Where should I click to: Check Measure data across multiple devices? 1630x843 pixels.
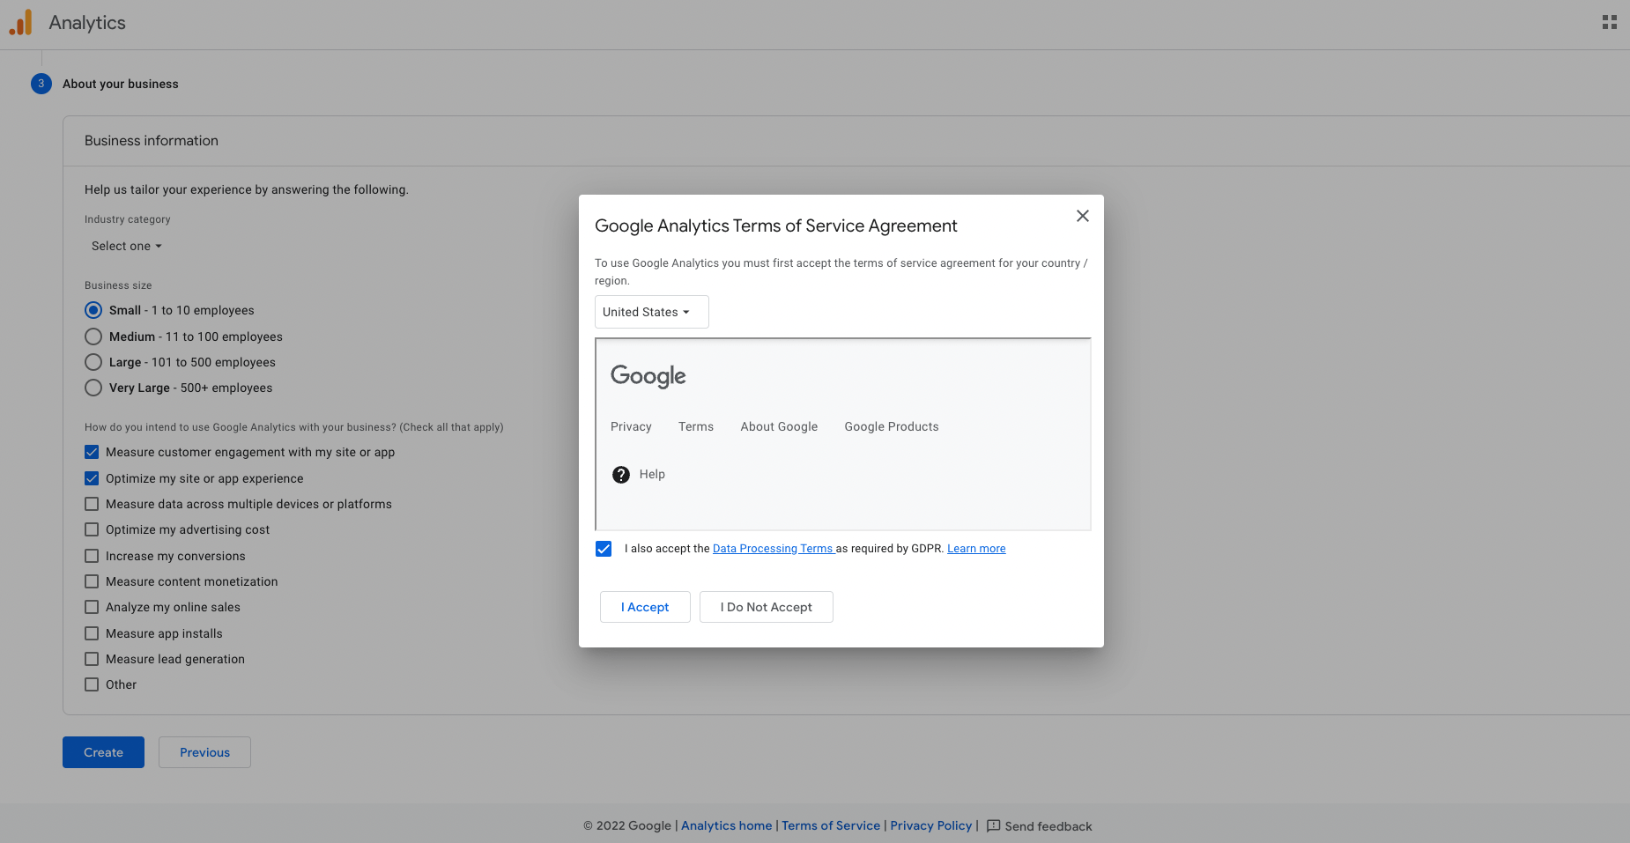(92, 504)
